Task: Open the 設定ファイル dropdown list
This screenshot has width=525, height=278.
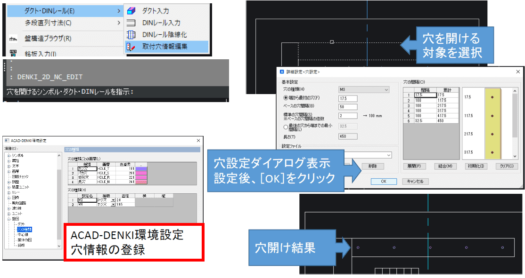Action: tap(388, 155)
